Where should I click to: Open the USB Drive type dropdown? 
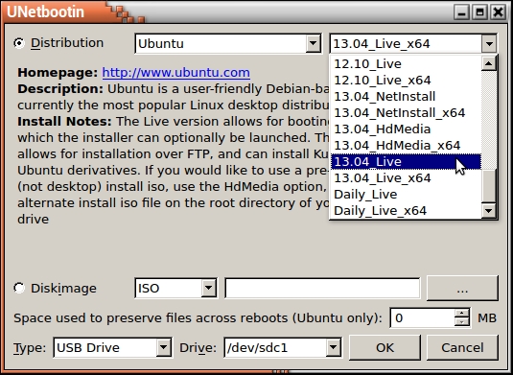(x=112, y=347)
